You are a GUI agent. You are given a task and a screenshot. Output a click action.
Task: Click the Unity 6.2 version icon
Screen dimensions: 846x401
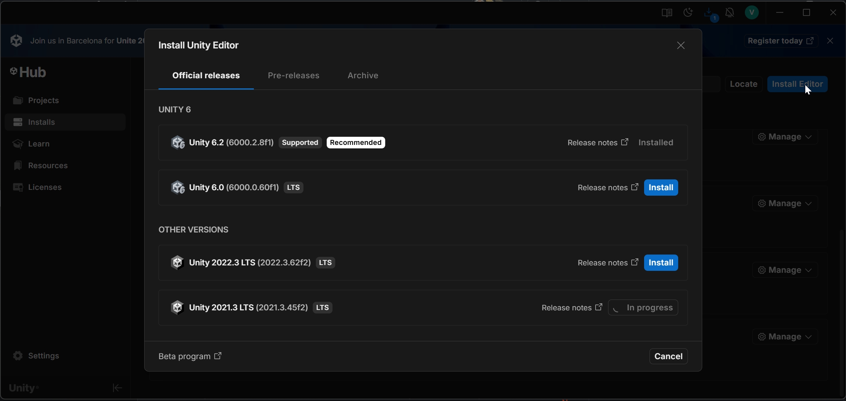[x=178, y=143]
